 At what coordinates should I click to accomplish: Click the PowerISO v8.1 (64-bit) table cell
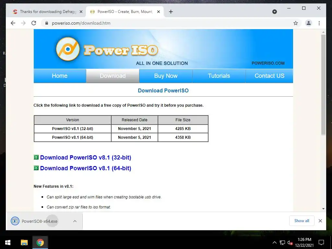point(73,137)
